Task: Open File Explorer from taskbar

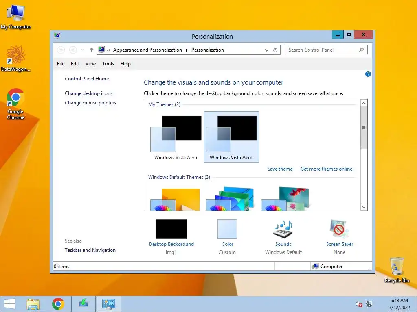Action: (x=33, y=304)
